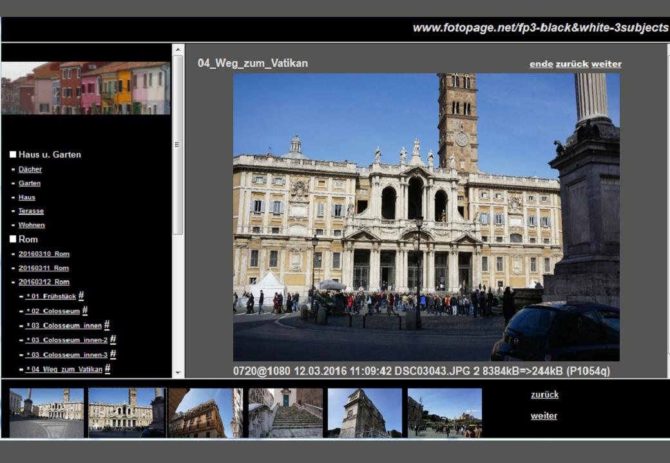Click the main photo of the basilica
670x463 pixels.
[426, 217]
